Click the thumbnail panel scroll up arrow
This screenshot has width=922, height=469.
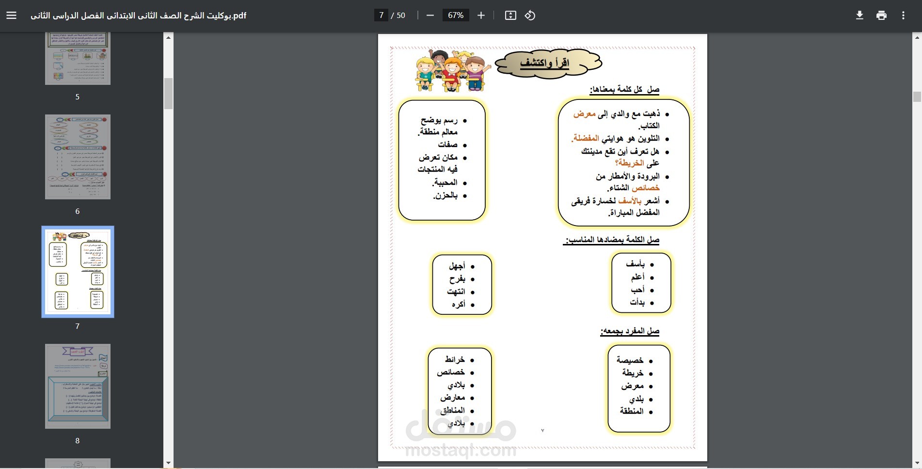[168, 37]
